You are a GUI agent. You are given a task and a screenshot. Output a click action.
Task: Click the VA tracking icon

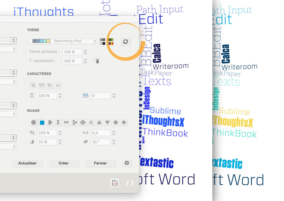tap(85, 95)
